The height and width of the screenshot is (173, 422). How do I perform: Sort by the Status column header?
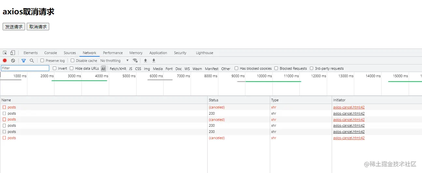pyautogui.click(x=239, y=100)
